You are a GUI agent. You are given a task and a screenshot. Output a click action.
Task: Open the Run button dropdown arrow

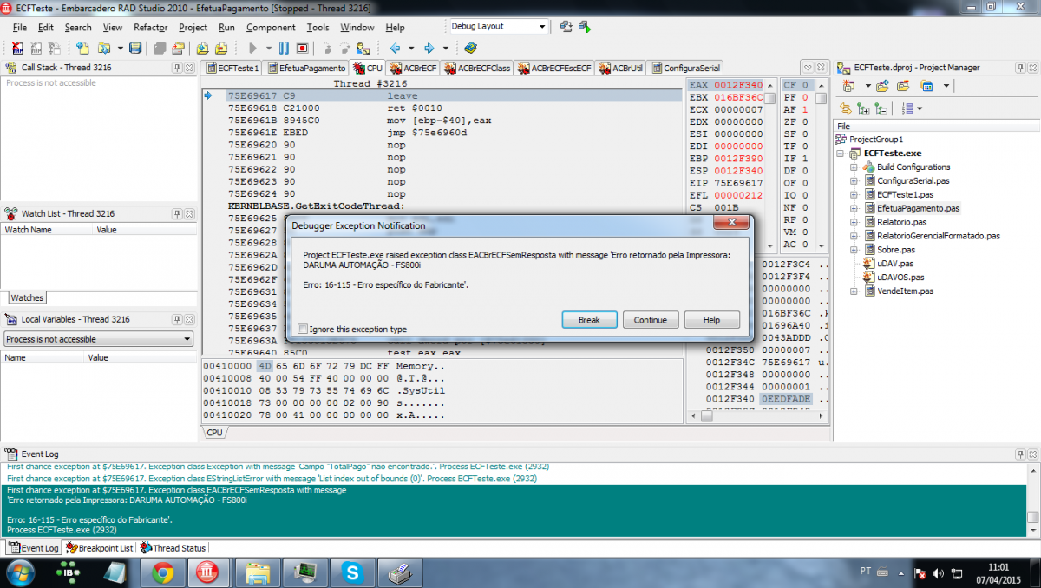(x=269, y=48)
